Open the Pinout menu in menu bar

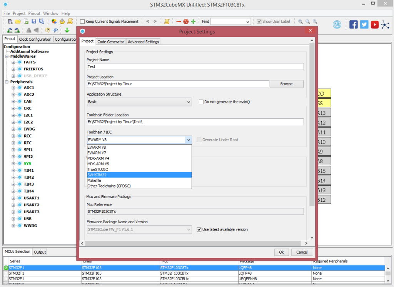pos(34,13)
